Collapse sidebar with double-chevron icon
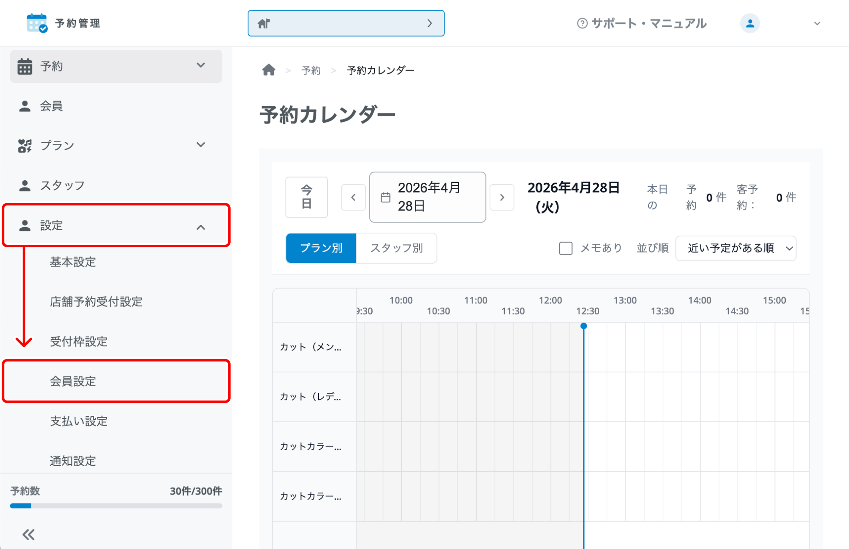Screen dimensions: 849x549 point(28,534)
